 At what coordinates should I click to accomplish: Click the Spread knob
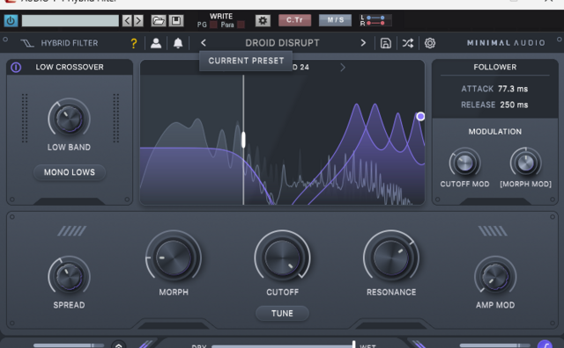click(x=69, y=277)
